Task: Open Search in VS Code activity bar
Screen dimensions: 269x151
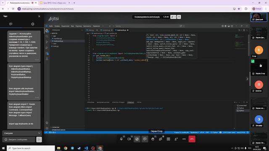Action: click(47, 36)
